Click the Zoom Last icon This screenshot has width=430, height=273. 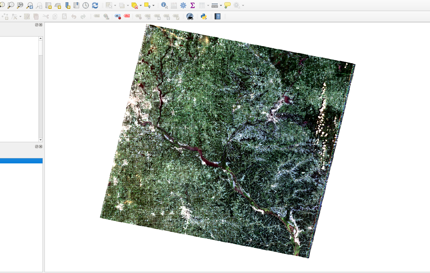(29, 5)
